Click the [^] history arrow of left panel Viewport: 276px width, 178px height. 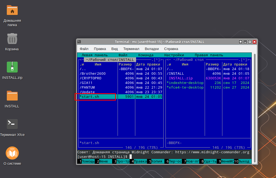tap(157, 60)
